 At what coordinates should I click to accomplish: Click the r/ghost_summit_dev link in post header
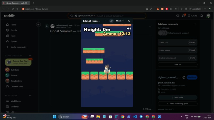tap(64, 25)
